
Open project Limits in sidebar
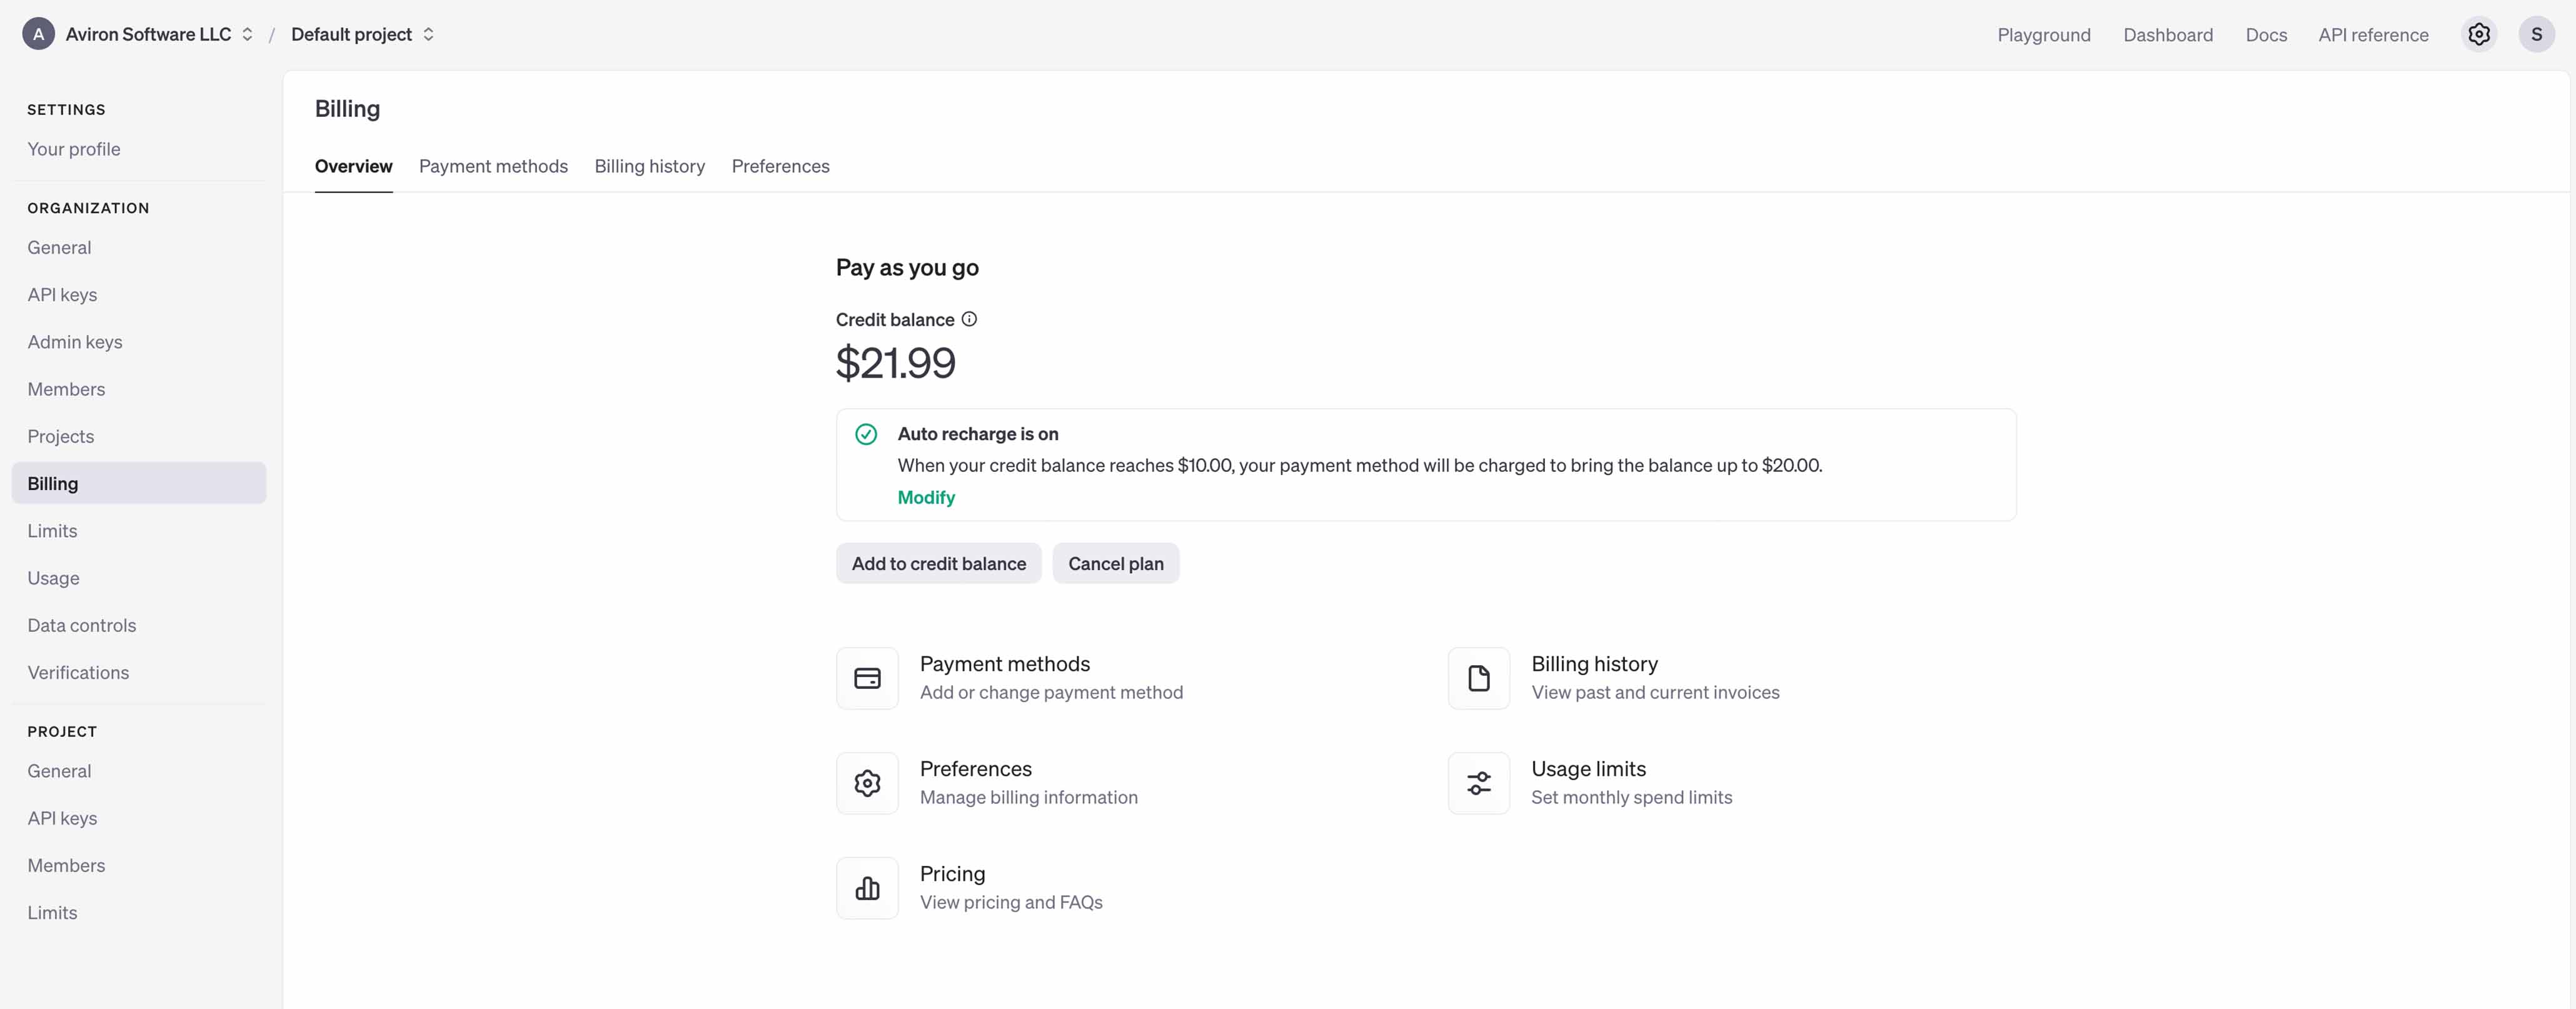tap(139, 913)
